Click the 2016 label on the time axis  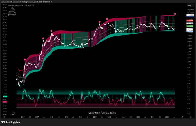pyautogui.click(x=22, y=117)
